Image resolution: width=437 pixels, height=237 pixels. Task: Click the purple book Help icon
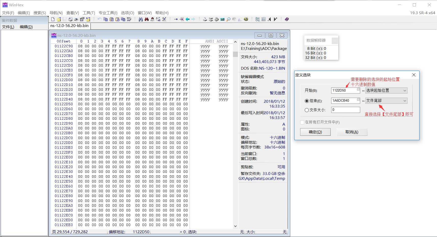pos(287,19)
